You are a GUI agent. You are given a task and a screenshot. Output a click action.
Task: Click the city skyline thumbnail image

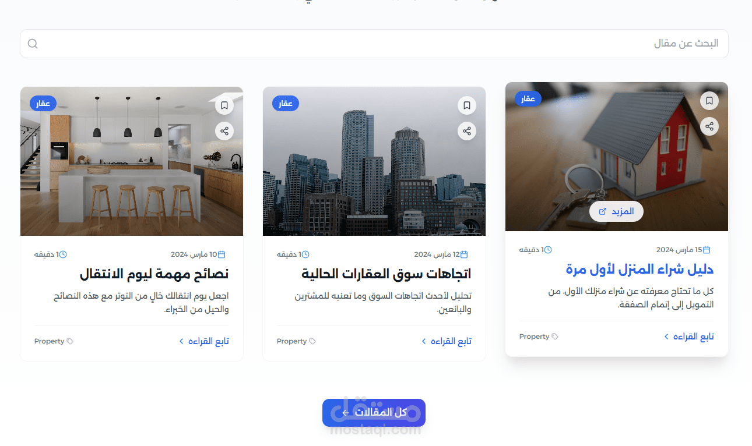374,161
